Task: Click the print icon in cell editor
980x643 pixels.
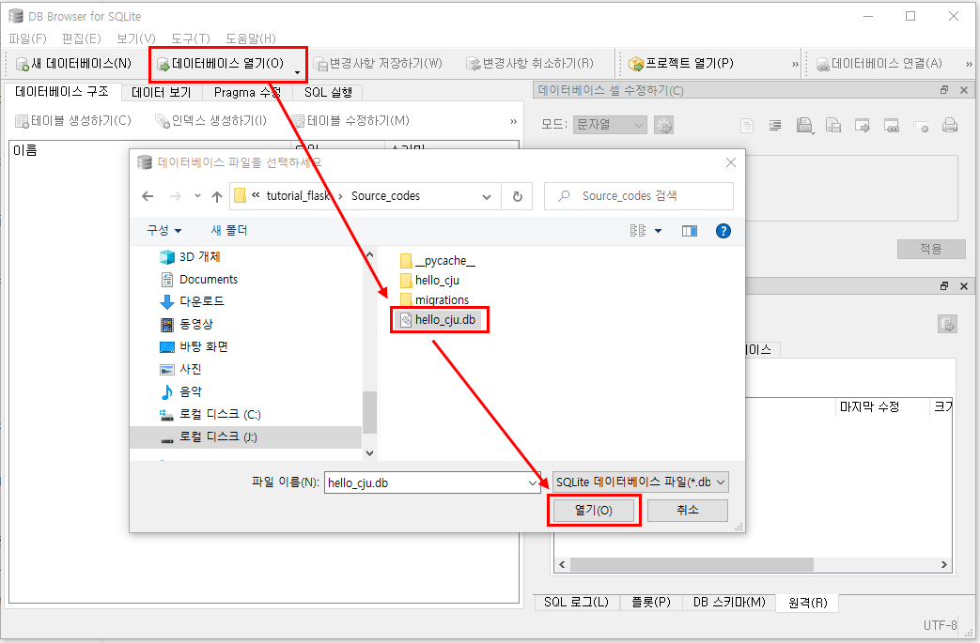Action: [x=949, y=126]
